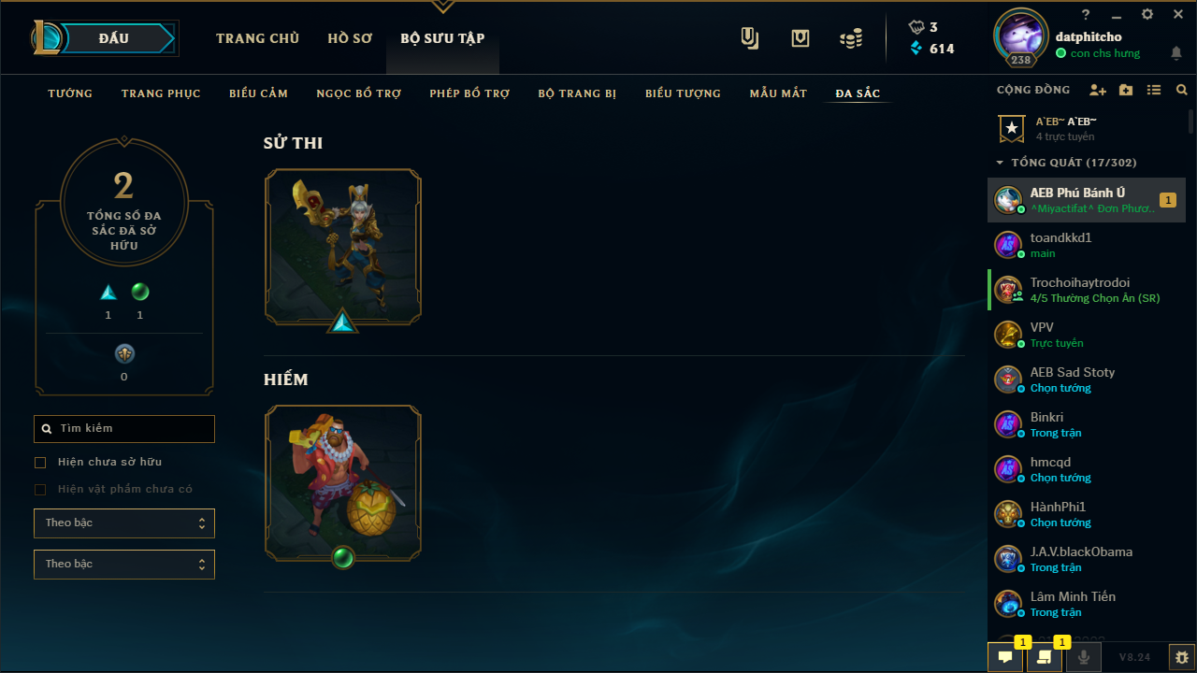
Task: Click the notifications bell icon
Action: coord(1176,54)
